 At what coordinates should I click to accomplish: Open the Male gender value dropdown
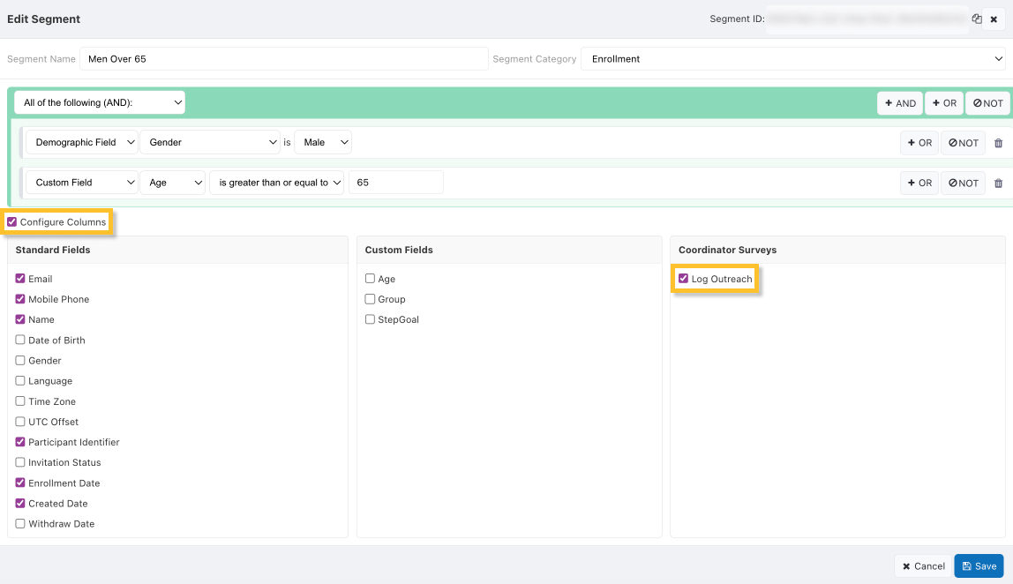tap(322, 143)
